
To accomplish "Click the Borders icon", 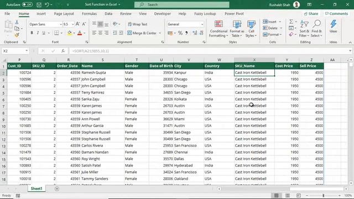I will pos(56,33).
